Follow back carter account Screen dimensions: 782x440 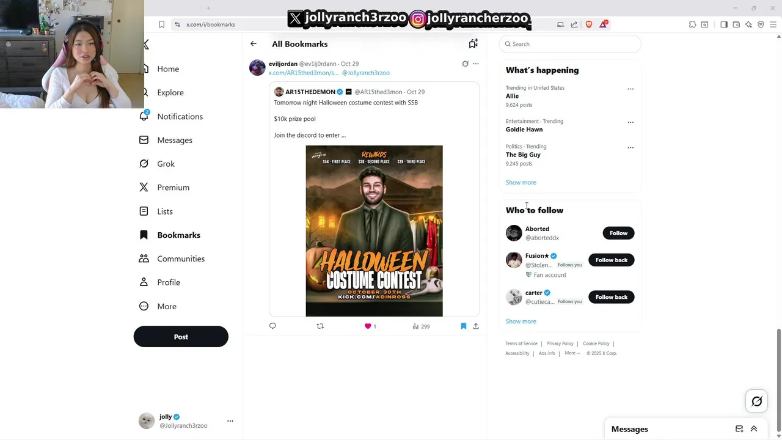point(612,297)
